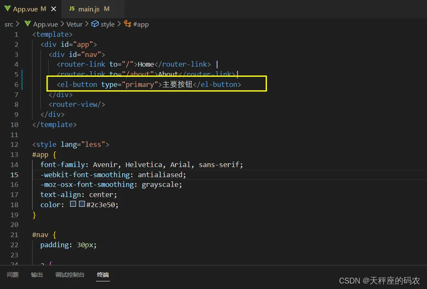Click the Vue icon in the breadcrumb
The image size is (427, 289).
[27, 24]
